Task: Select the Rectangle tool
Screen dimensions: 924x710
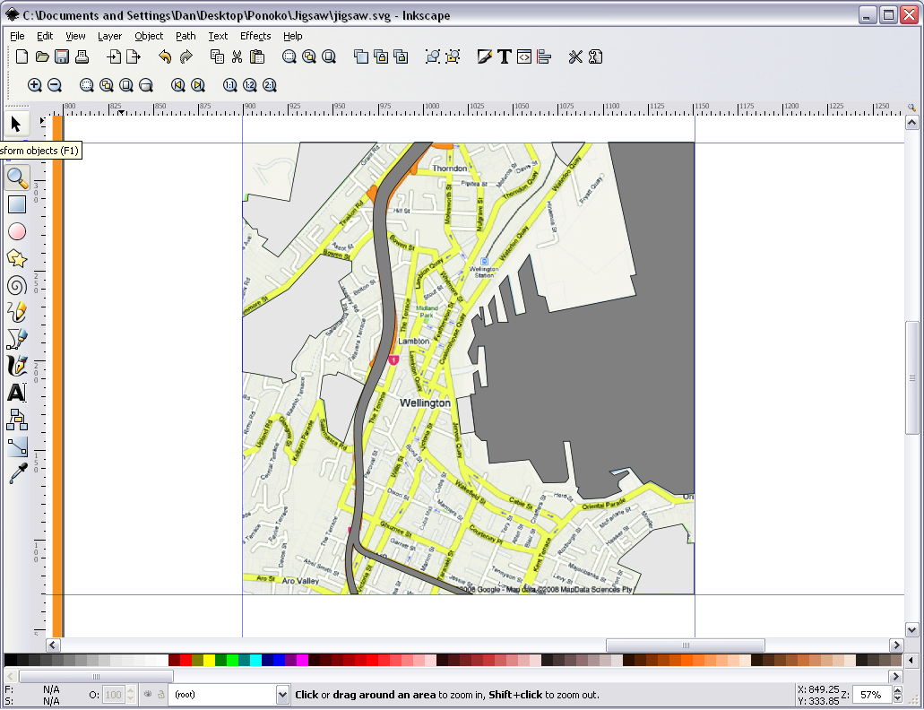Action: pos(17,204)
